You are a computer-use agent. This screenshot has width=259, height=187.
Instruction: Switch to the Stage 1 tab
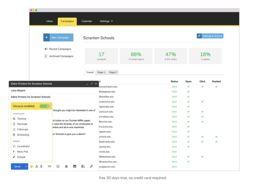point(101,72)
